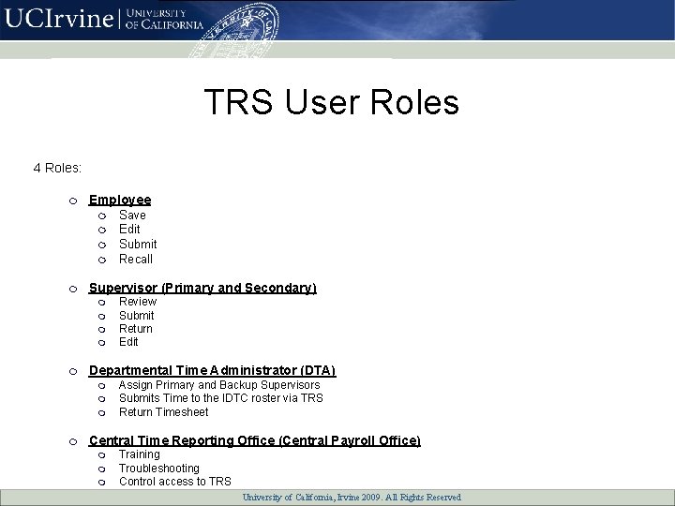Click the 'Return' bullet item

[136, 329]
